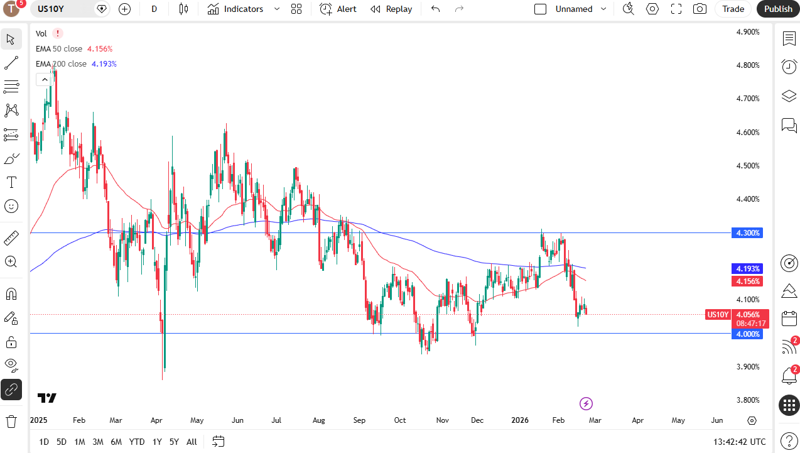Image resolution: width=800 pixels, height=453 pixels.
Task: Open the alerts clock panel
Action: coord(789,67)
